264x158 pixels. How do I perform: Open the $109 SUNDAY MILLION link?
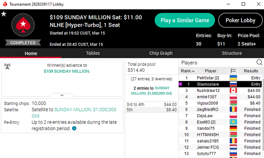click(66, 71)
